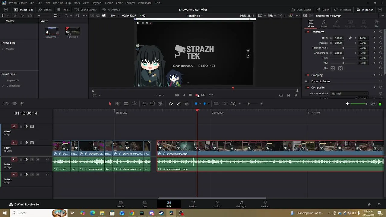This screenshot has height=217, width=386.
Task: Open the Timeline 1 name dropdown
Action: (x=195, y=16)
